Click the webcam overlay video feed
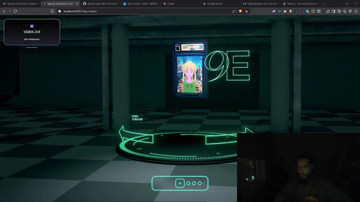 pos(298,167)
